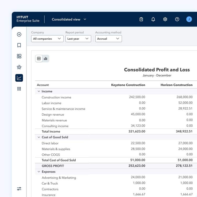Viewport: 197px width, 197px height.
Task: Click Keystone Advertising & Marketing value 24,000.00
Action: [138, 177]
